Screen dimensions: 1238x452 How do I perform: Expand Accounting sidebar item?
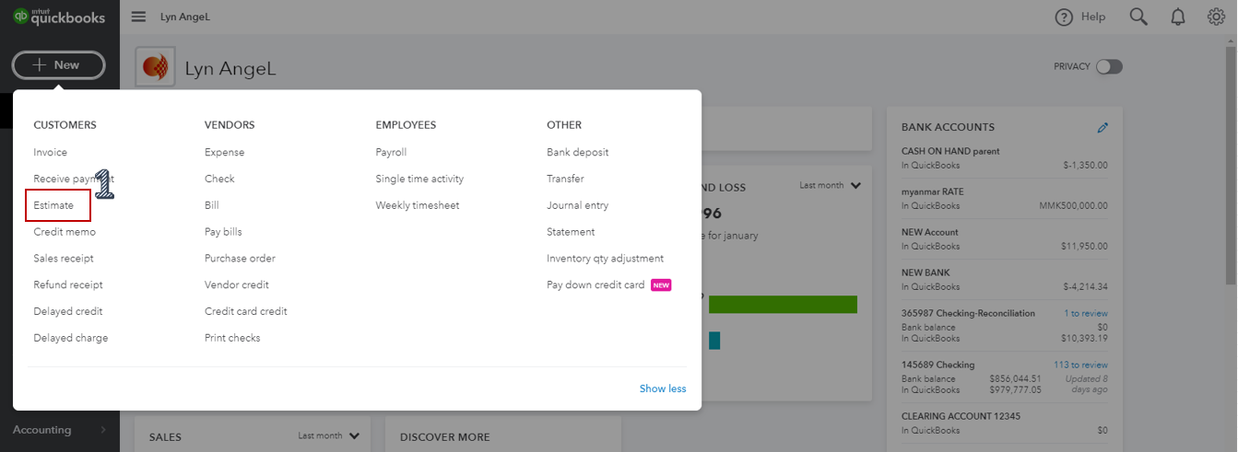click(59, 430)
